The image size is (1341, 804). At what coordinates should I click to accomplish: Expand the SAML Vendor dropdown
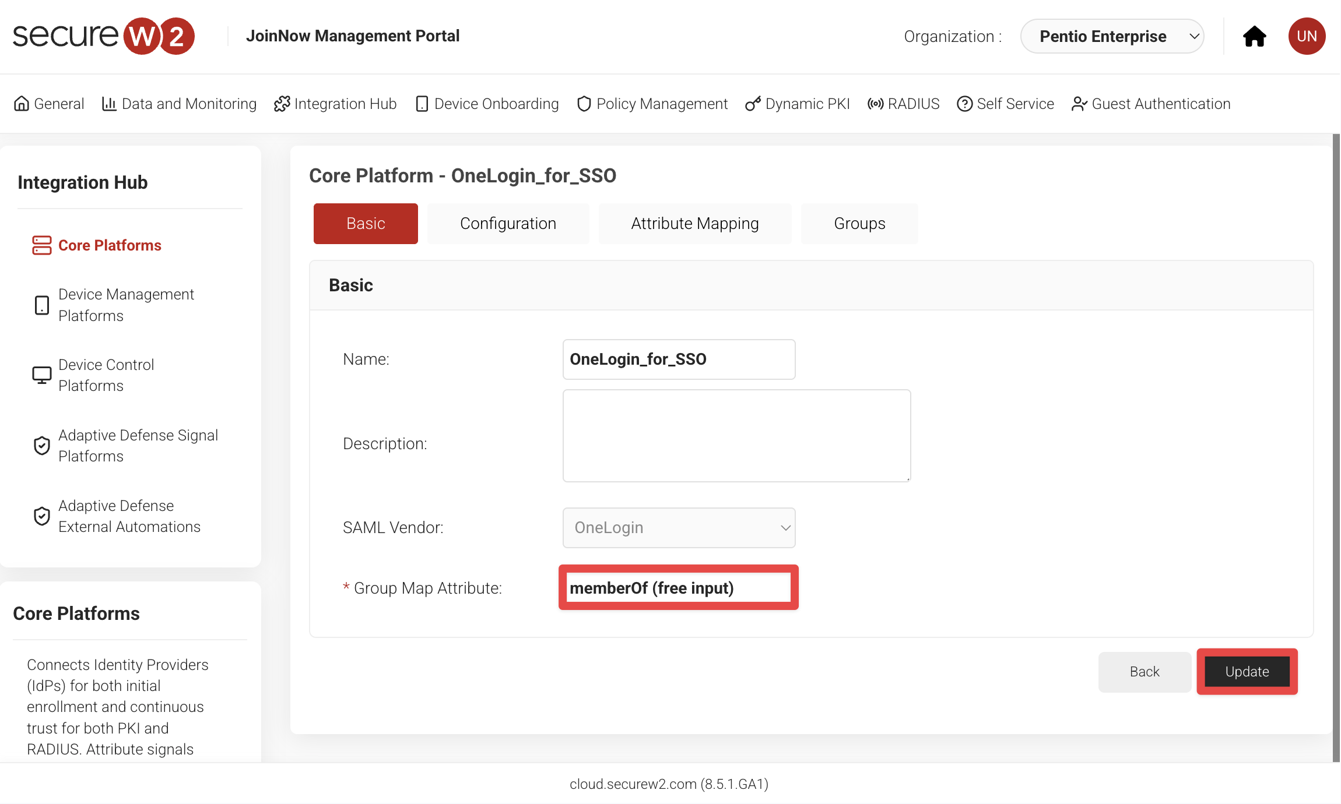point(679,528)
